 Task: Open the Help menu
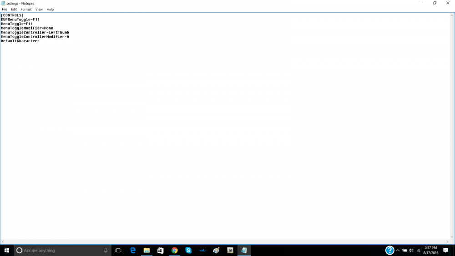(50, 9)
